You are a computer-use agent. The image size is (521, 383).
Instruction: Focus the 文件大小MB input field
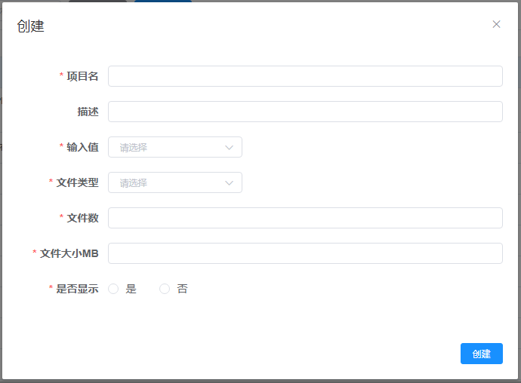click(305, 253)
